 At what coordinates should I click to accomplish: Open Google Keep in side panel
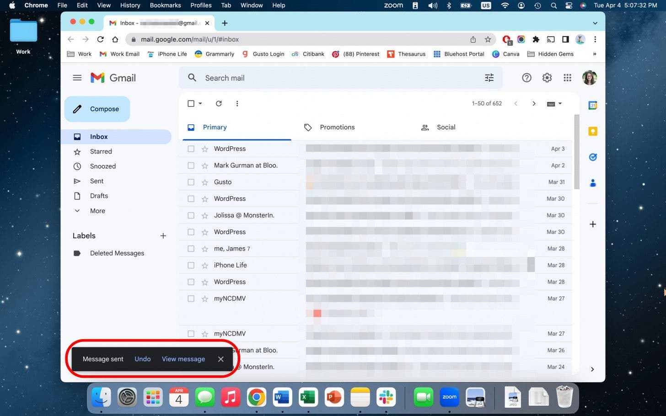point(592,132)
